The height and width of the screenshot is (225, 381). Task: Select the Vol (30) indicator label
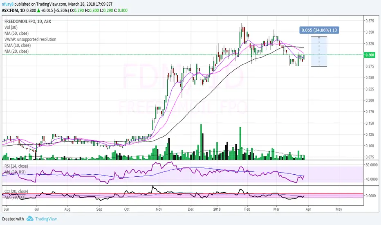(11, 27)
